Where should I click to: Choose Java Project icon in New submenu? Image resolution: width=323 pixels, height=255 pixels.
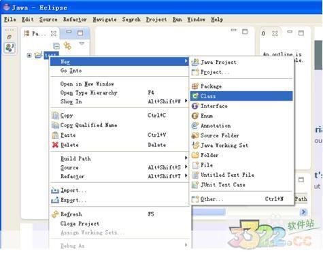tap(195, 62)
